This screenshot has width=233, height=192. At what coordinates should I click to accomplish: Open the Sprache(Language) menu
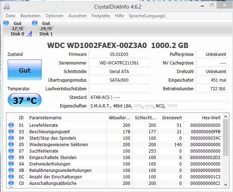click(x=147, y=16)
